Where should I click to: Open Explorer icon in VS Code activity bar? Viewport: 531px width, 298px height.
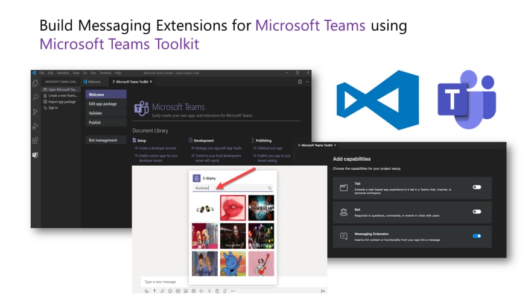35,83
